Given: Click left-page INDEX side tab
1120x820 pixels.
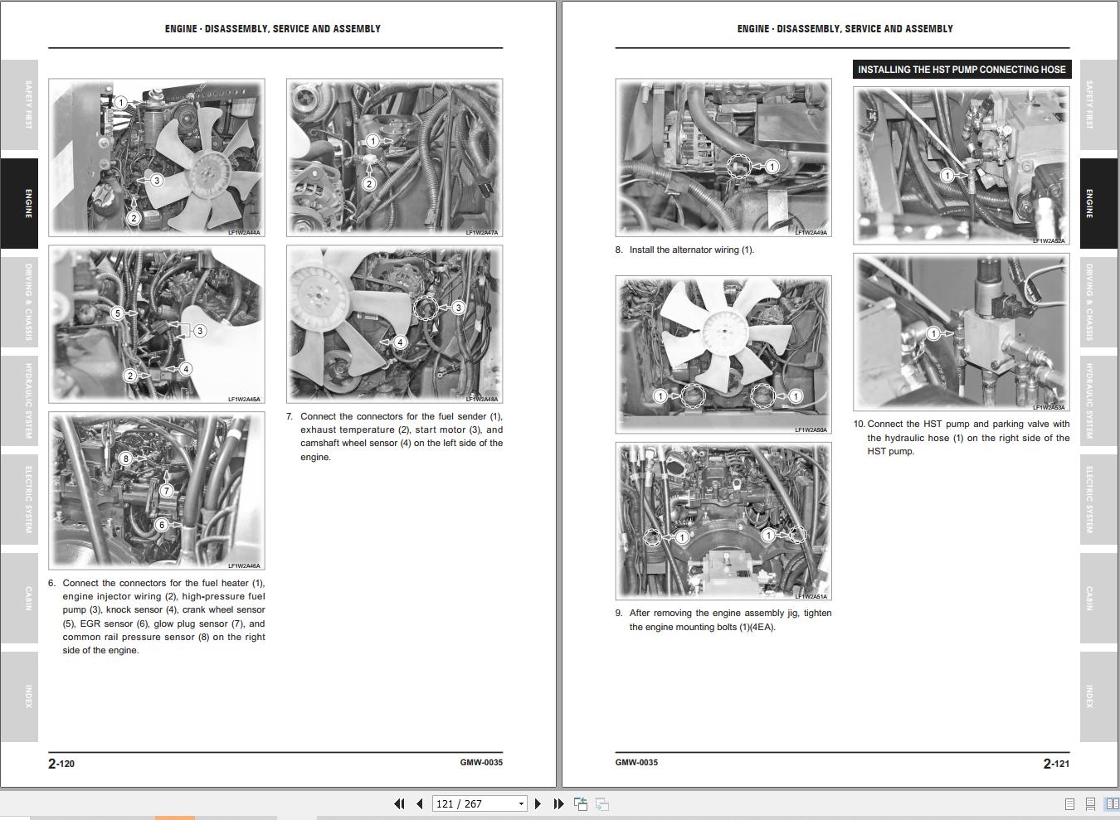Looking at the screenshot, I should click(x=19, y=696).
